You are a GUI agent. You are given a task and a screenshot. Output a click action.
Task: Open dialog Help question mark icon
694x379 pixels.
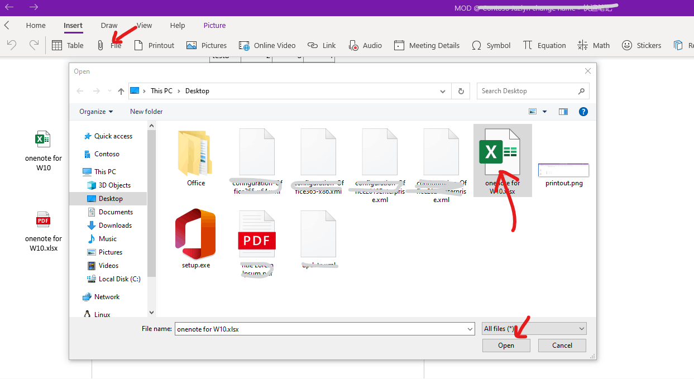click(x=583, y=112)
